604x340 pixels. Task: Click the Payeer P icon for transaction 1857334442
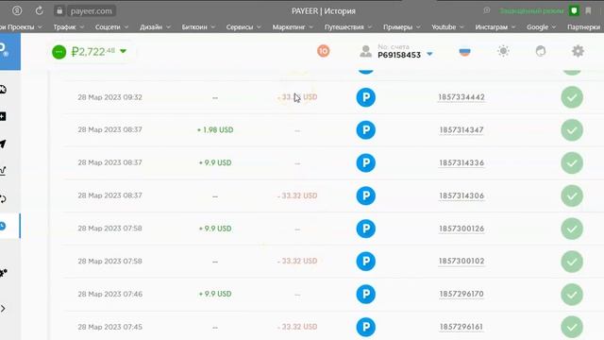point(365,97)
